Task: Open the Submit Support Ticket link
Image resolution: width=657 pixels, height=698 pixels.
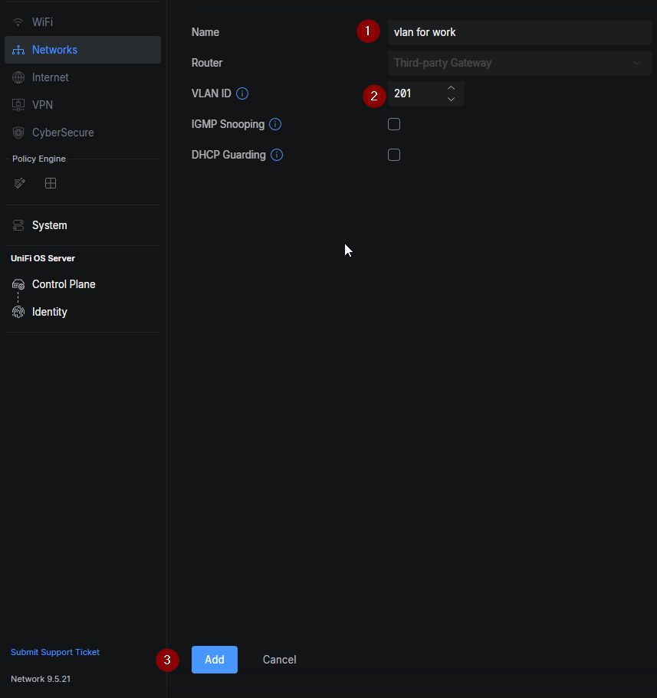Action: (55, 652)
